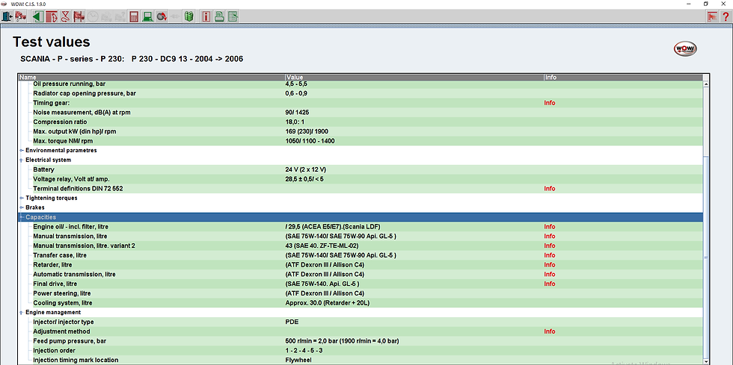Click the red information 'i' icon

point(206,16)
